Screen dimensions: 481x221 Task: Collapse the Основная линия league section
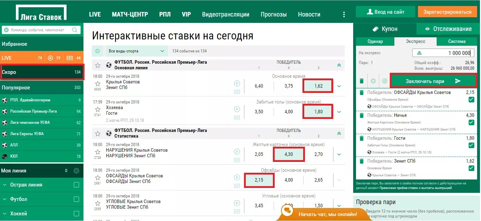pos(339,65)
